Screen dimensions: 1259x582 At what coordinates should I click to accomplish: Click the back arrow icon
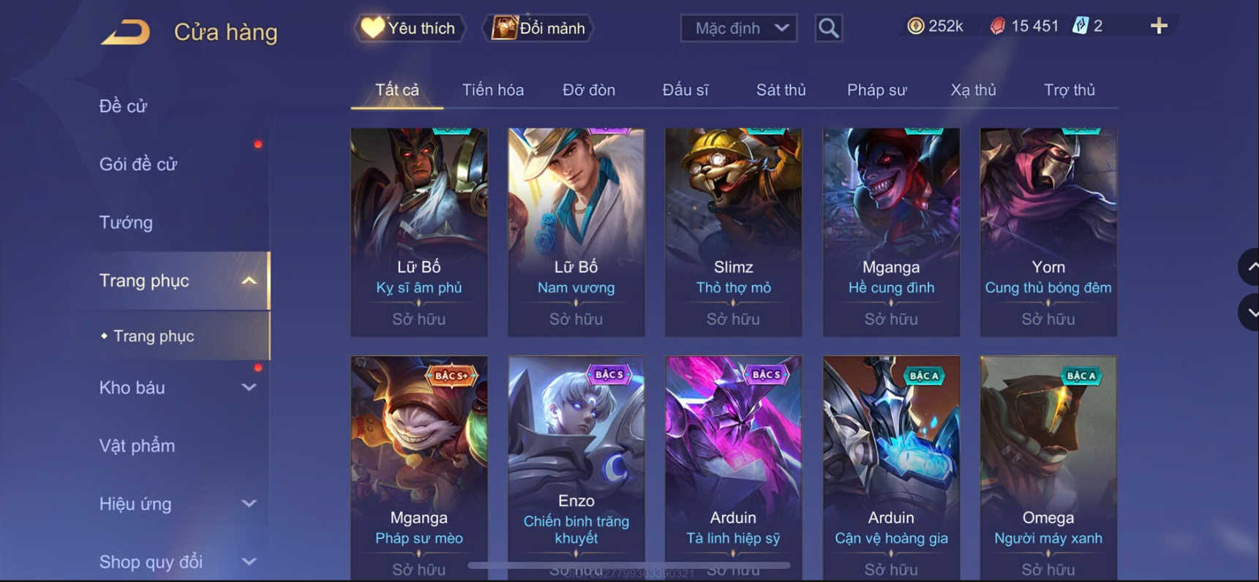125,32
